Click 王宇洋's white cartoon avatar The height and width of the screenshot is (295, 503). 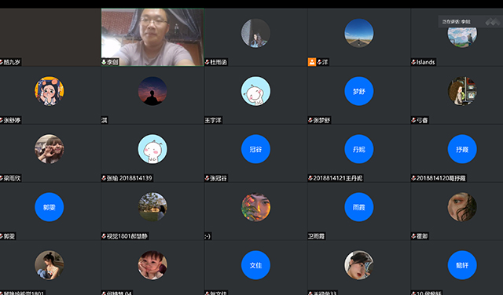pos(255,91)
